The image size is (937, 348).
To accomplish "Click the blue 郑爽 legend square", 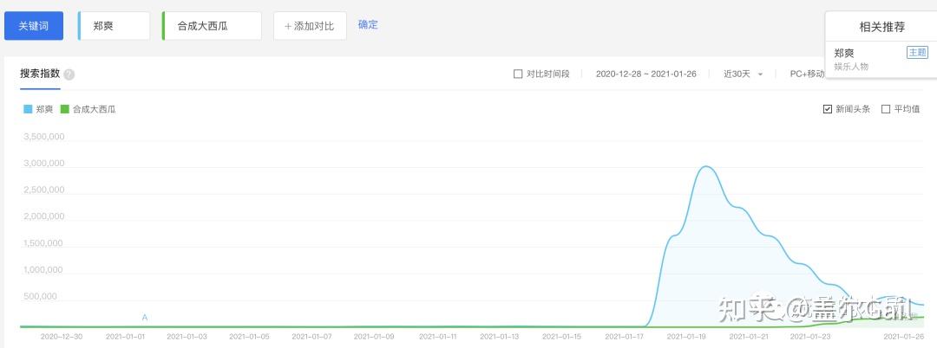I will (28, 109).
